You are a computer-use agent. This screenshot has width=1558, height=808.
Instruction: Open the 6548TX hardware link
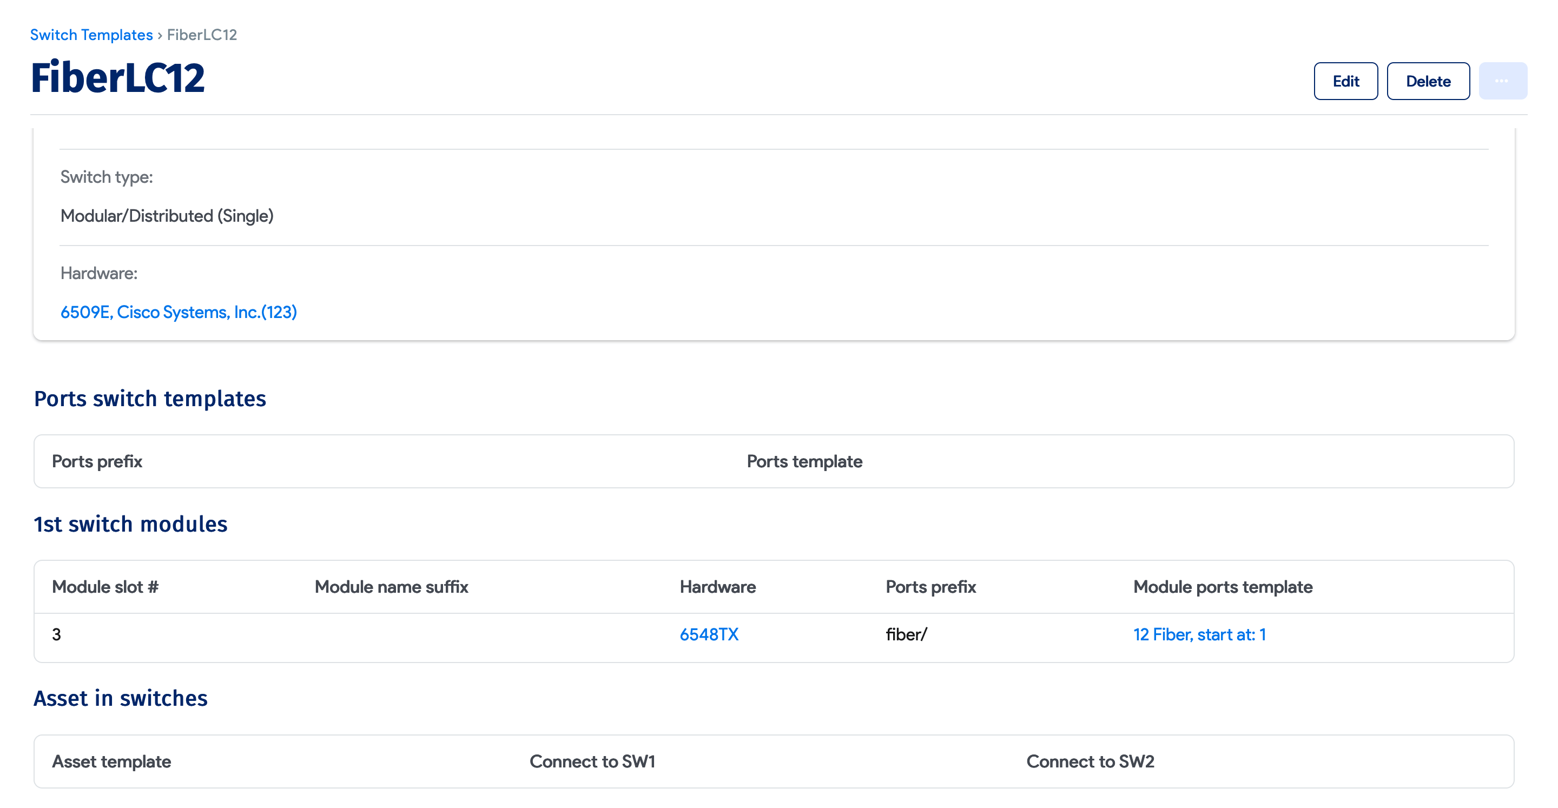pos(709,634)
